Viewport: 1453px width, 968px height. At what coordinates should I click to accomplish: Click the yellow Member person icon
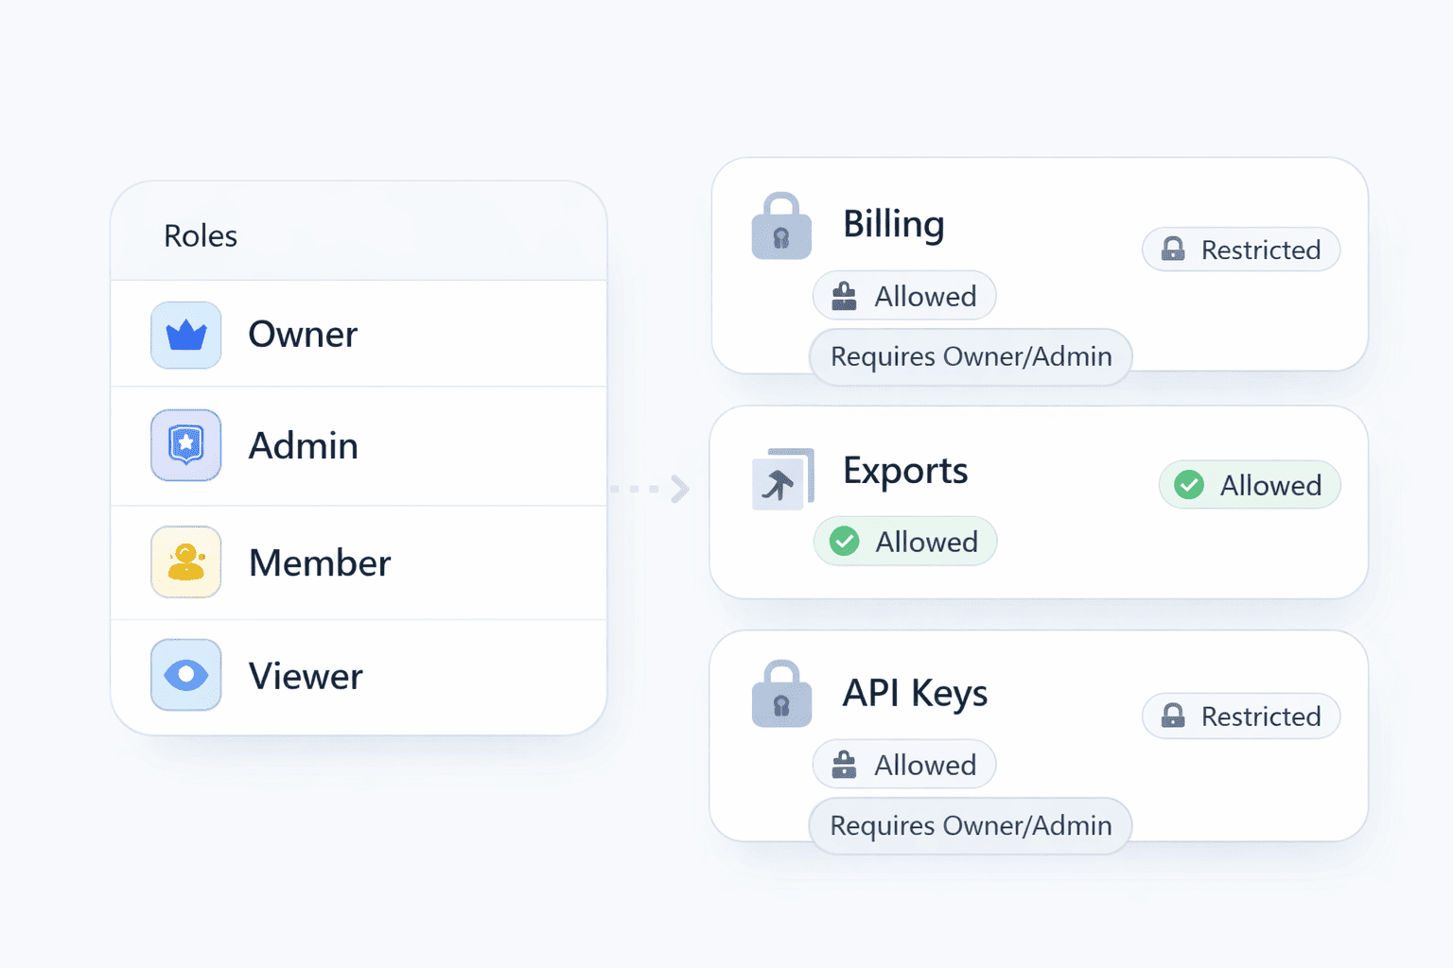click(x=186, y=562)
